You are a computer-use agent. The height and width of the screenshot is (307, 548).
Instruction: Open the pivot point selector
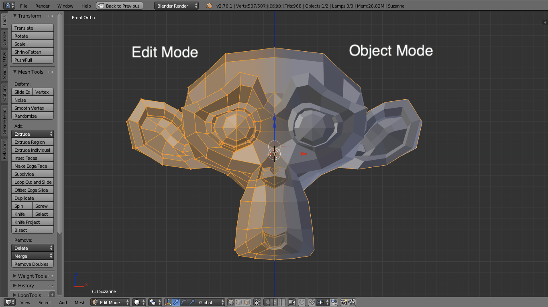pyautogui.click(x=155, y=302)
